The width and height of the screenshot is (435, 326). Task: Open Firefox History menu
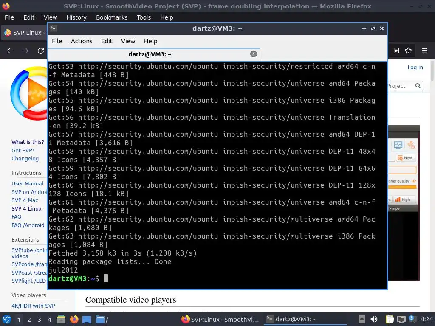[x=76, y=17]
